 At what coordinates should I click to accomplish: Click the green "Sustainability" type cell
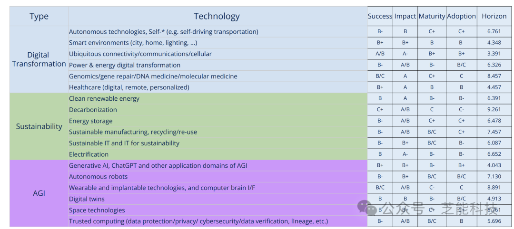39,126
